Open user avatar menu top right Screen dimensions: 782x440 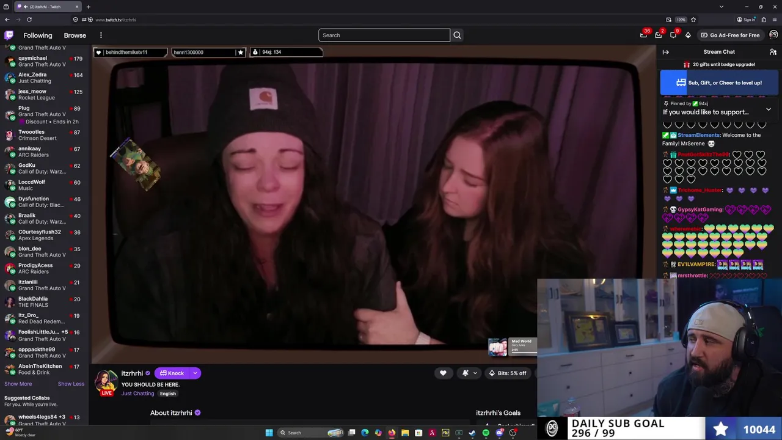coord(773,35)
